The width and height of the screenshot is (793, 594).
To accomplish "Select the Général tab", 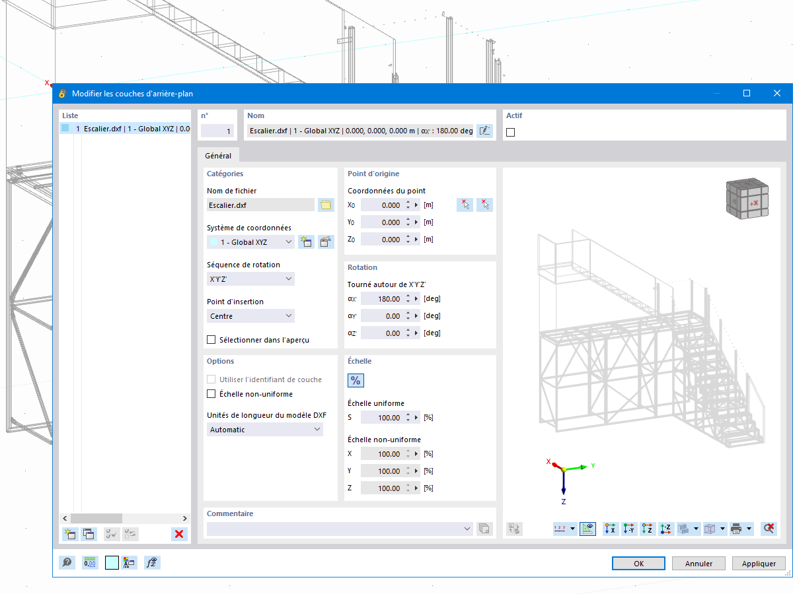I will 218,156.
